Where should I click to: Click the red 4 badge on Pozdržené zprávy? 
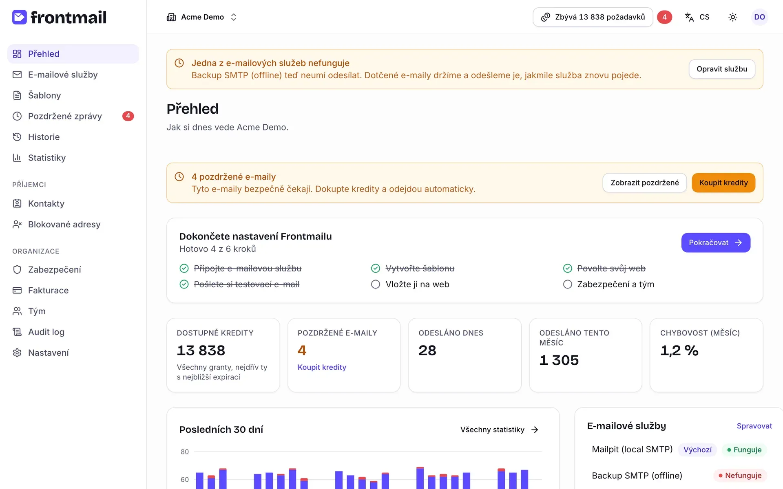(x=128, y=116)
